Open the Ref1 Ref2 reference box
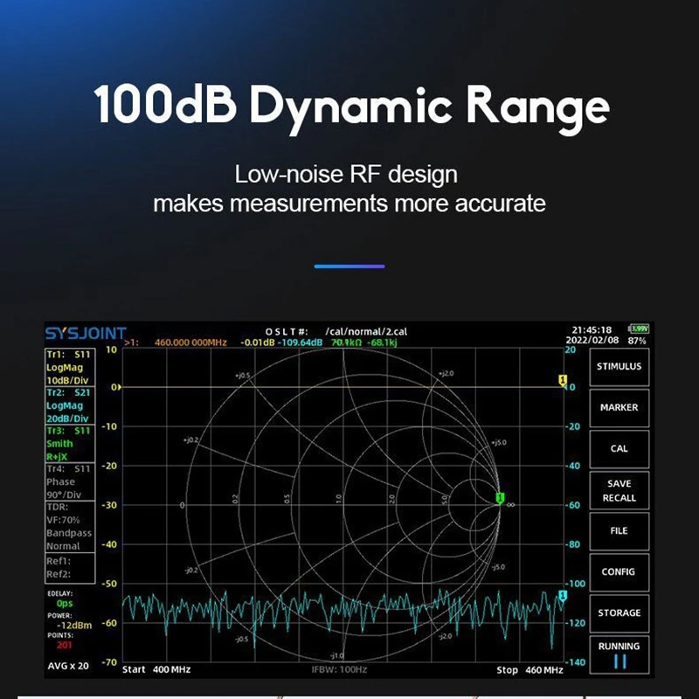 (x=70, y=568)
